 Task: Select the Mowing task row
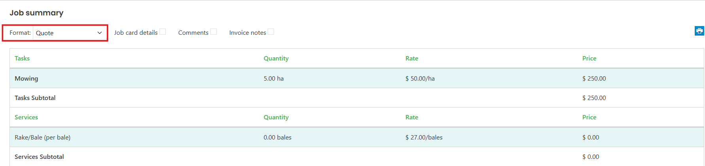point(357,78)
